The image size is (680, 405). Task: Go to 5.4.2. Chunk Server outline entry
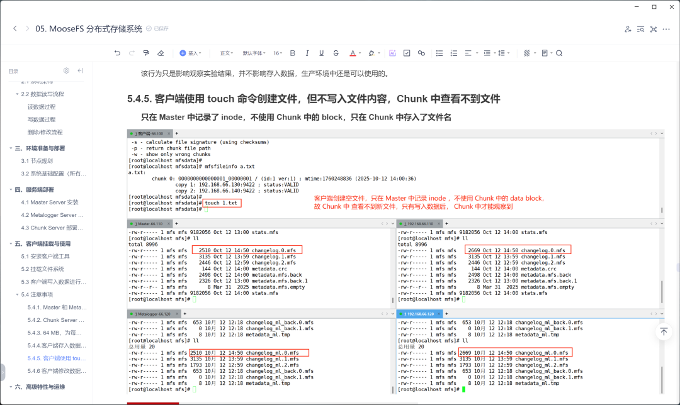[x=56, y=320]
